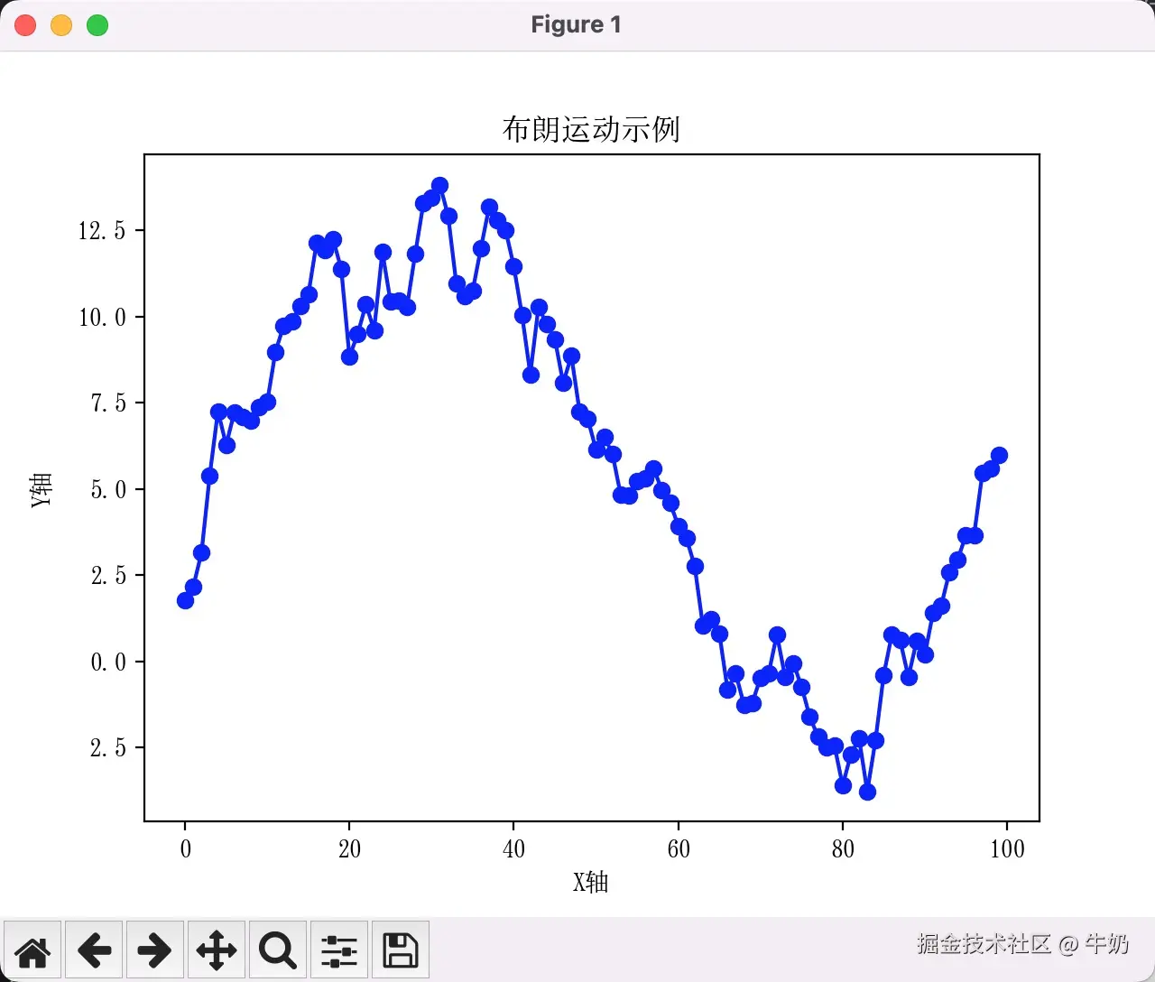Click the Back navigation arrow
This screenshot has height=982, width=1155.
[x=94, y=950]
